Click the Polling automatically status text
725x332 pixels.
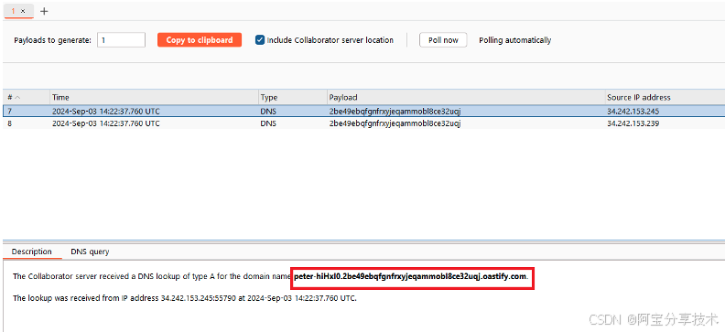[x=514, y=40]
